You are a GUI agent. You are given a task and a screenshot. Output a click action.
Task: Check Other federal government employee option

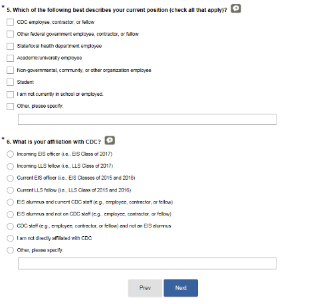coord(10,34)
